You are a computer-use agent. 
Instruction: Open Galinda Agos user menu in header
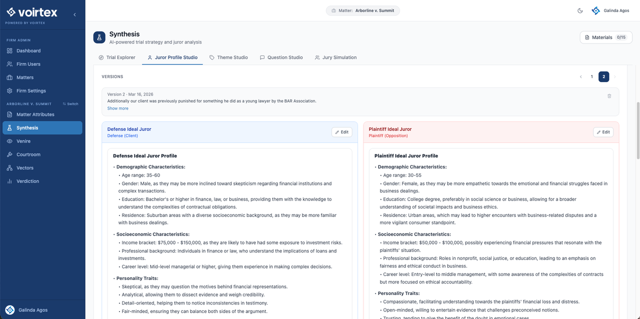point(610,10)
